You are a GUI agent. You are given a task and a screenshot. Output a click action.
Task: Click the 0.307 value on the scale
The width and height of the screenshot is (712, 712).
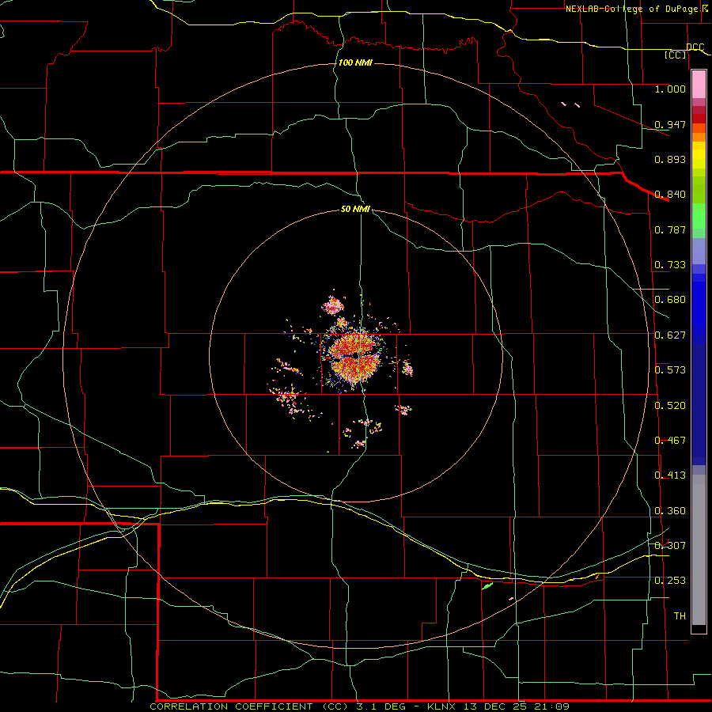(670, 546)
